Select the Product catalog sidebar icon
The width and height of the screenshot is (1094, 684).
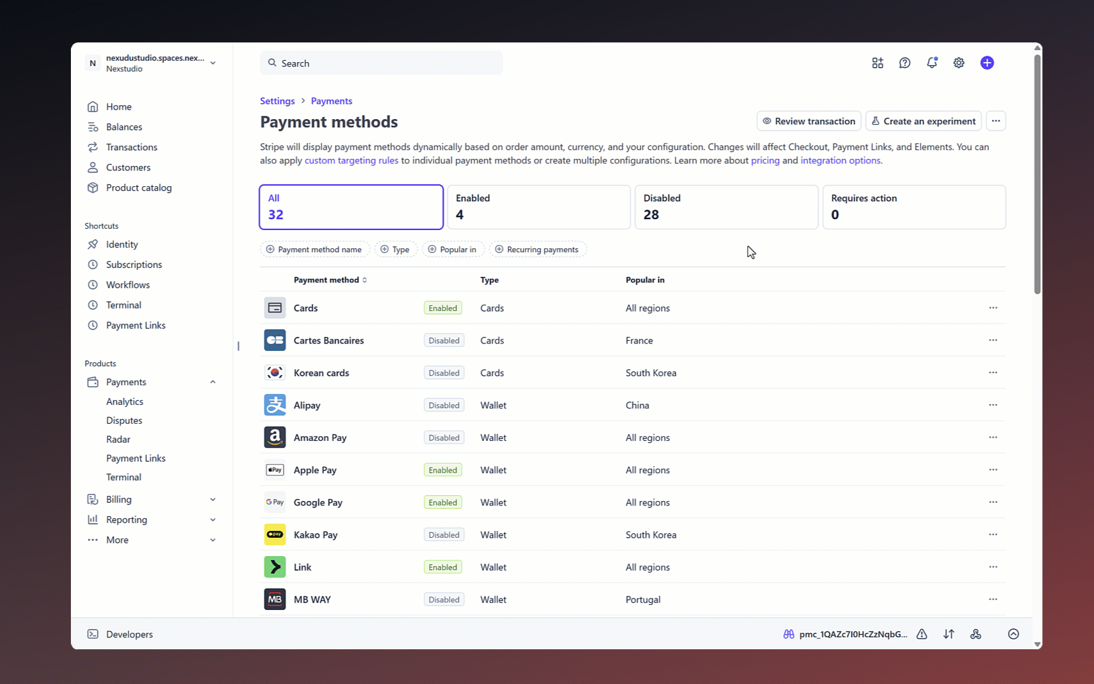pyautogui.click(x=92, y=187)
